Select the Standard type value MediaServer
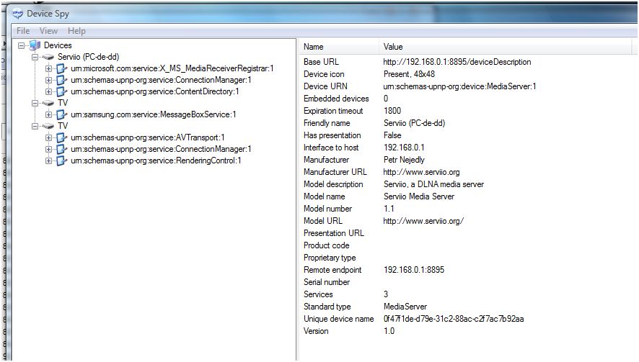The image size is (639, 362). point(405,307)
